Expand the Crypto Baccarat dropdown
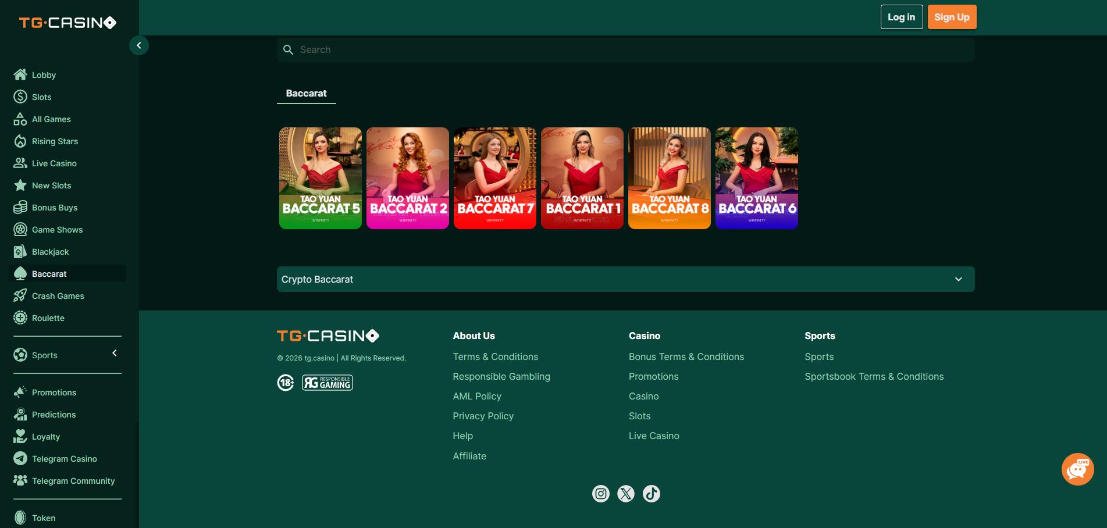 (x=626, y=279)
